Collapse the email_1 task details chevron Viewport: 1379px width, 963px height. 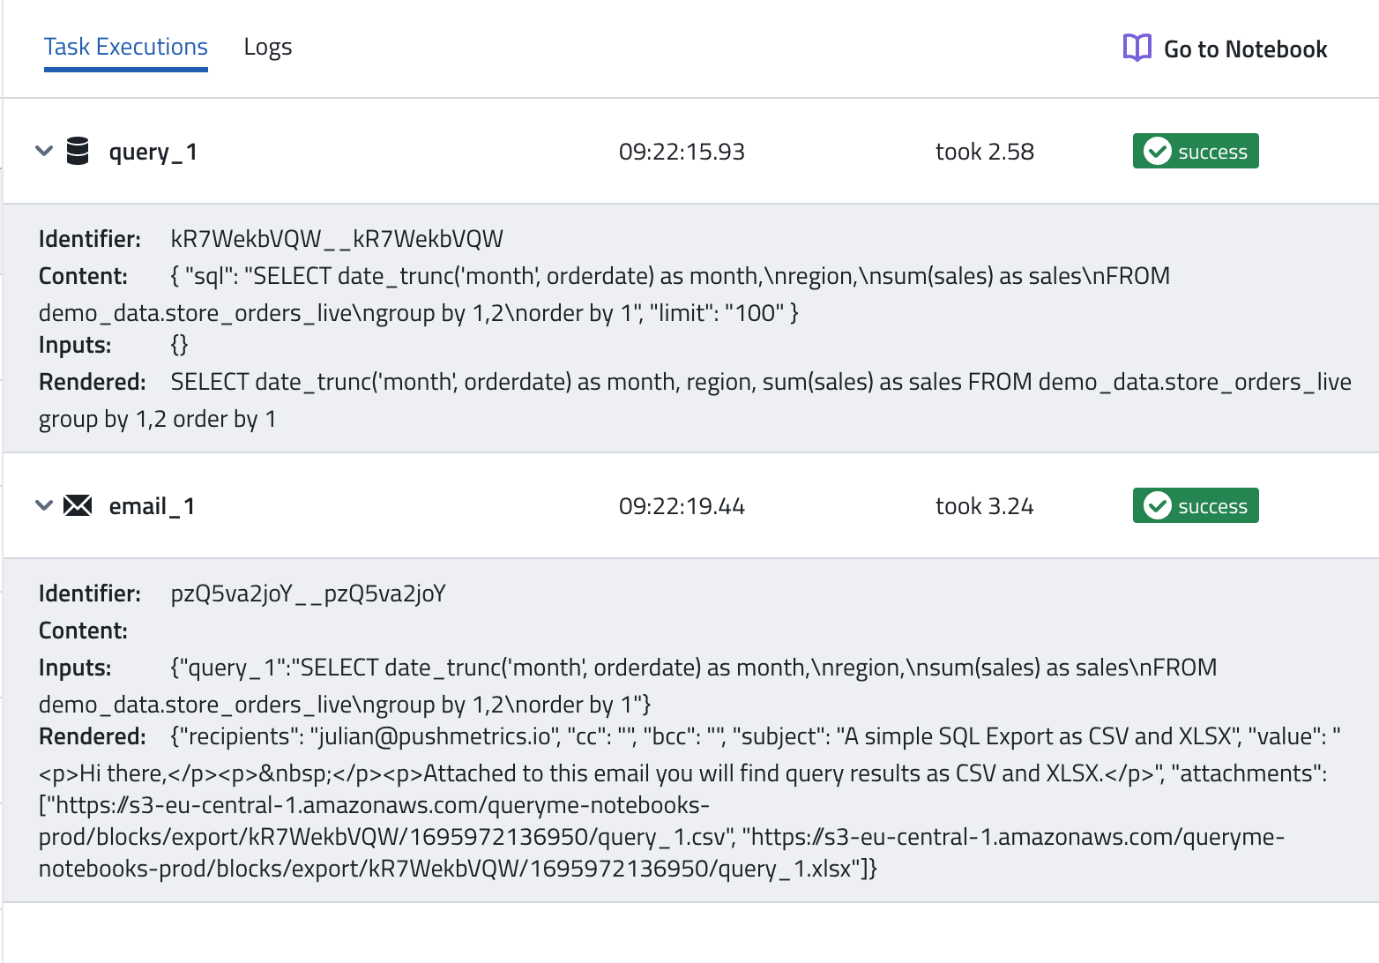tap(44, 506)
